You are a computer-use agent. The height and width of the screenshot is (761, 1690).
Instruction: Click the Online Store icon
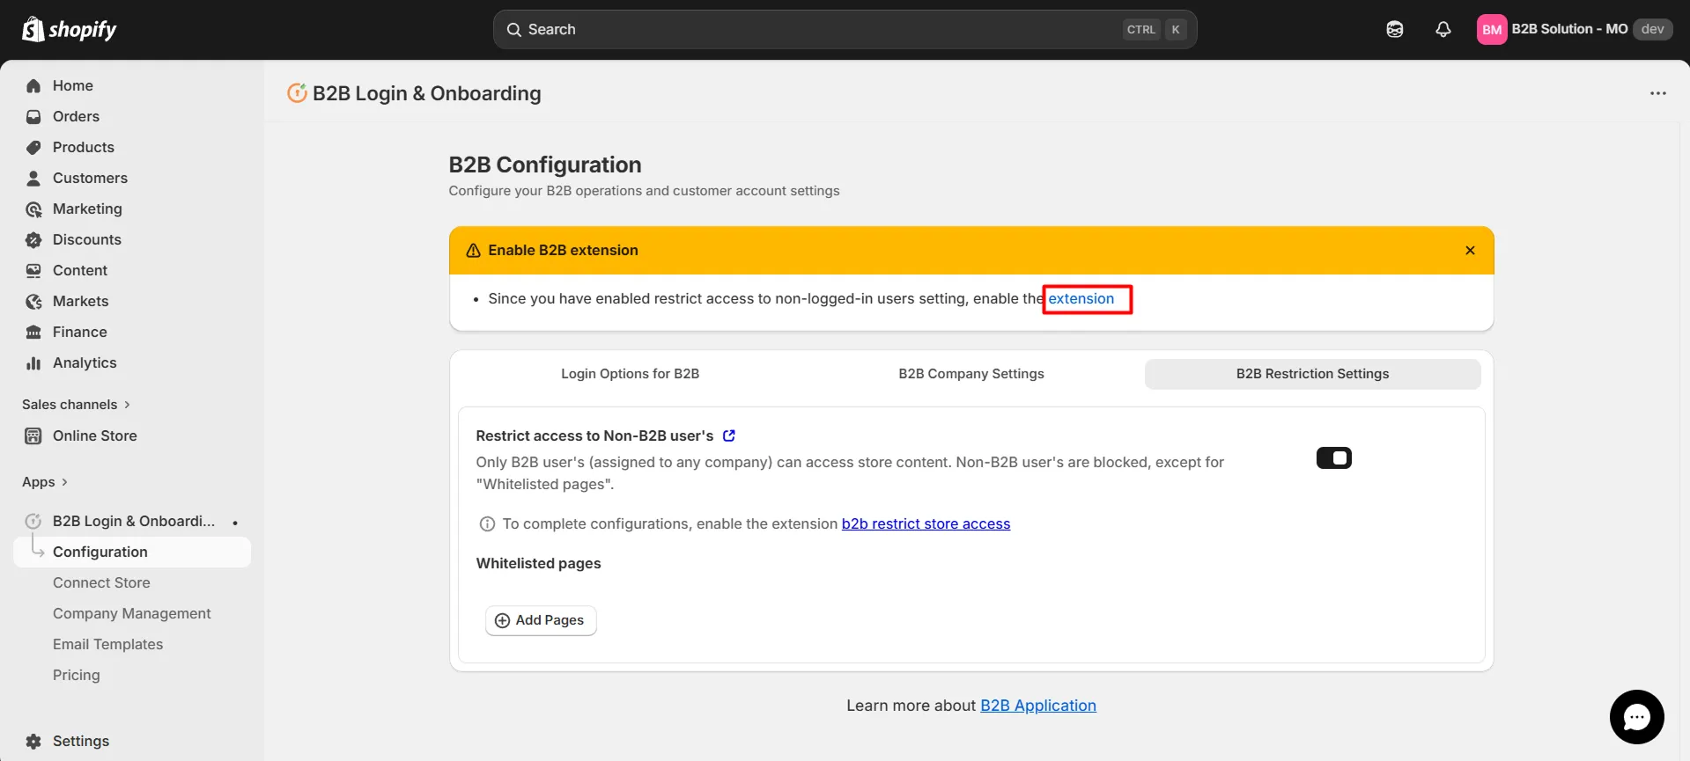click(x=33, y=435)
